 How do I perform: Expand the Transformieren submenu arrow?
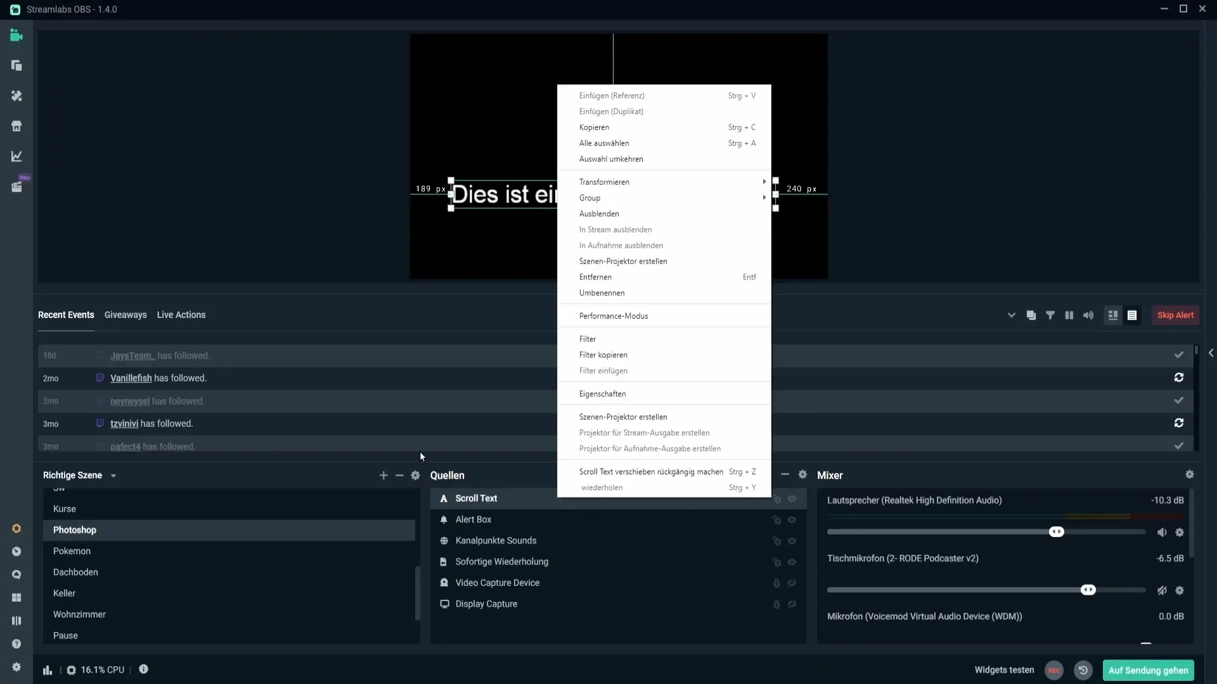[764, 181]
